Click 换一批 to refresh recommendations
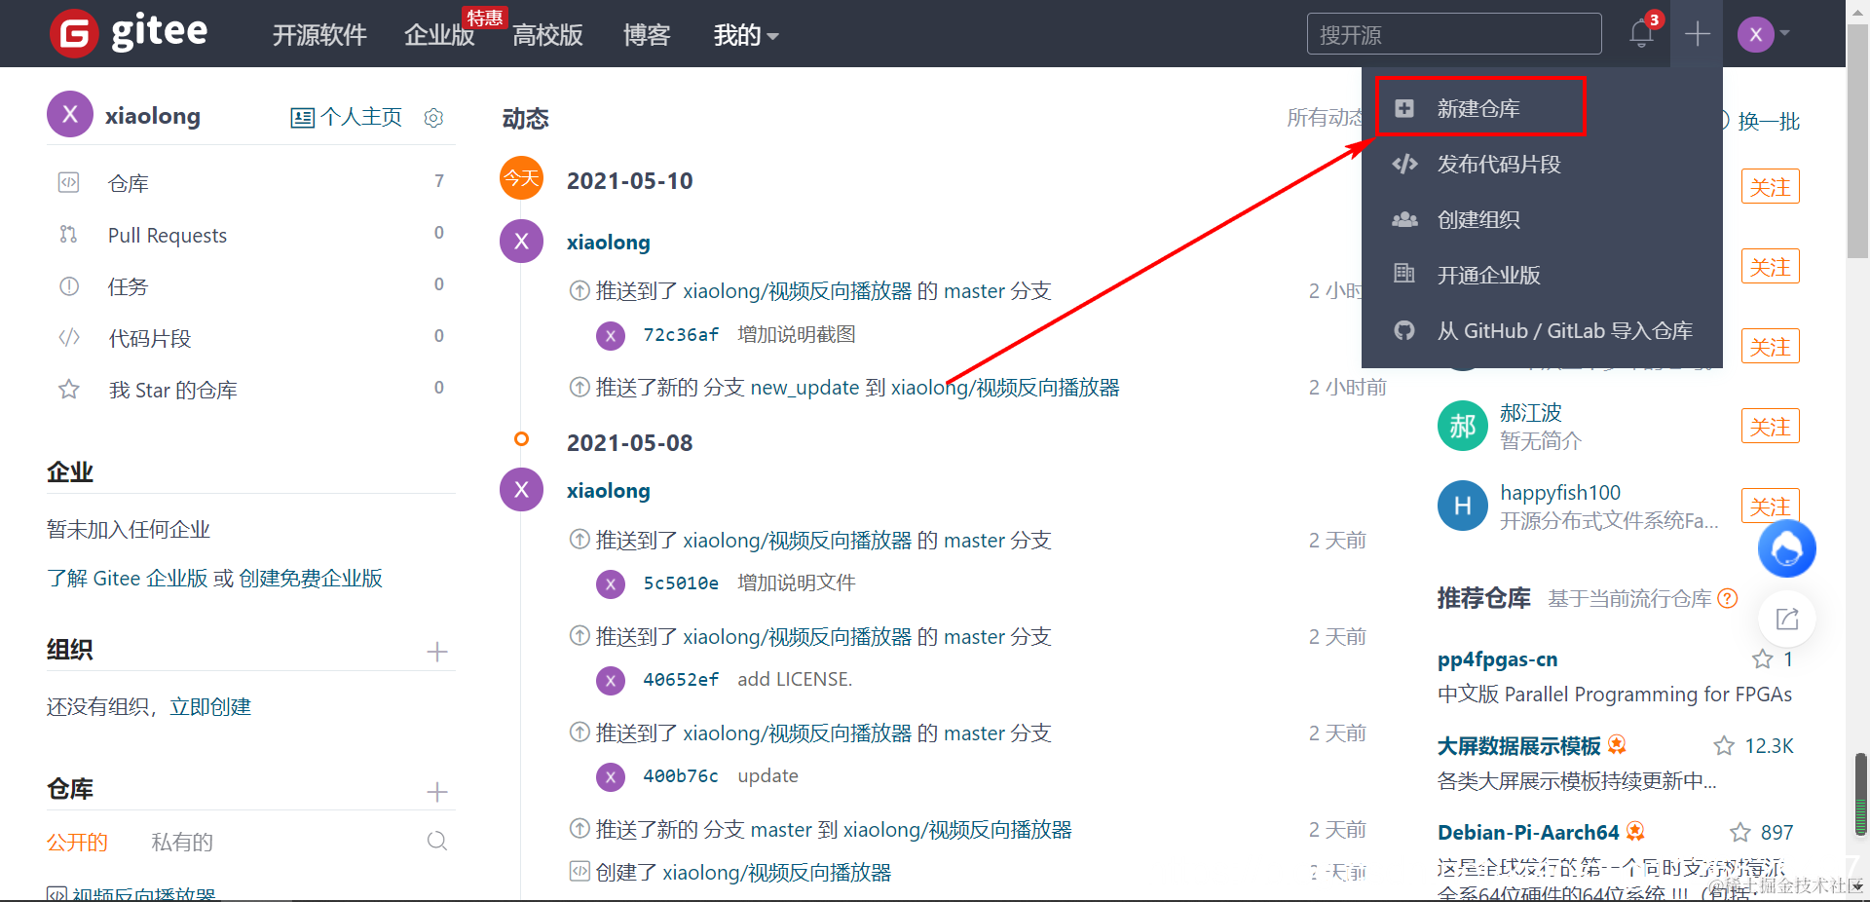 [1768, 121]
